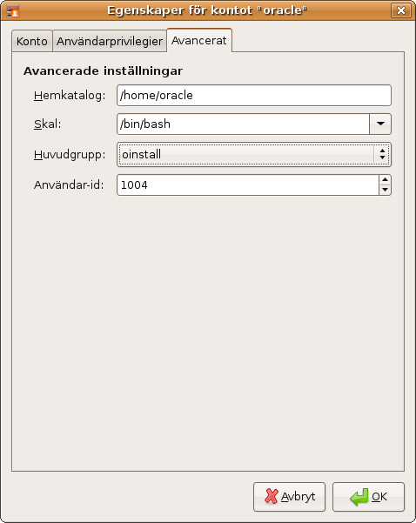Screen dimensions: 416x523
Task: Close the oracle properties dialog
Action: pyautogui.click(x=400, y=10)
